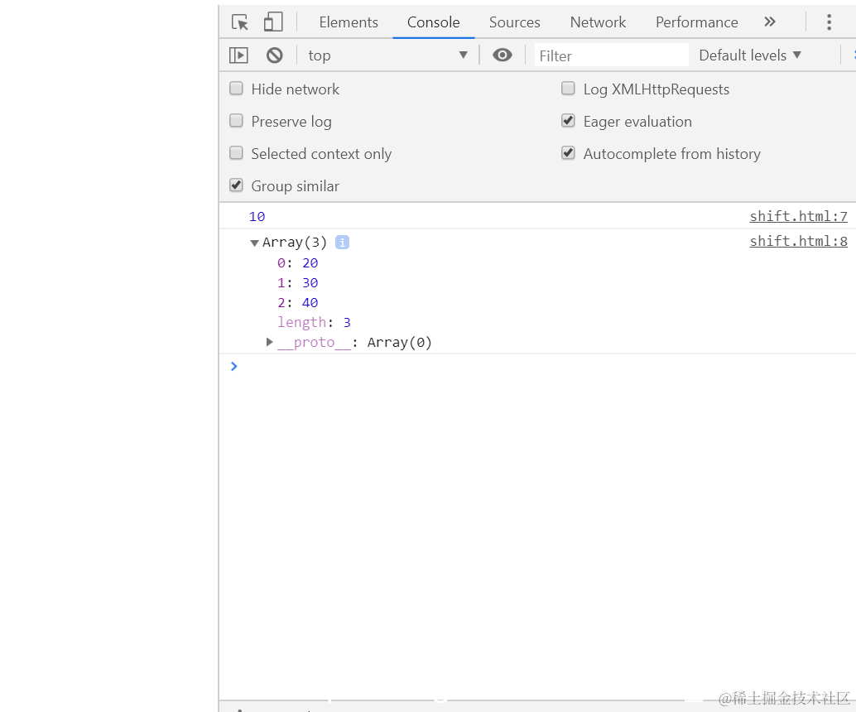Open the Default levels dropdown
Viewport: 856px width, 712px height.
[750, 55]
